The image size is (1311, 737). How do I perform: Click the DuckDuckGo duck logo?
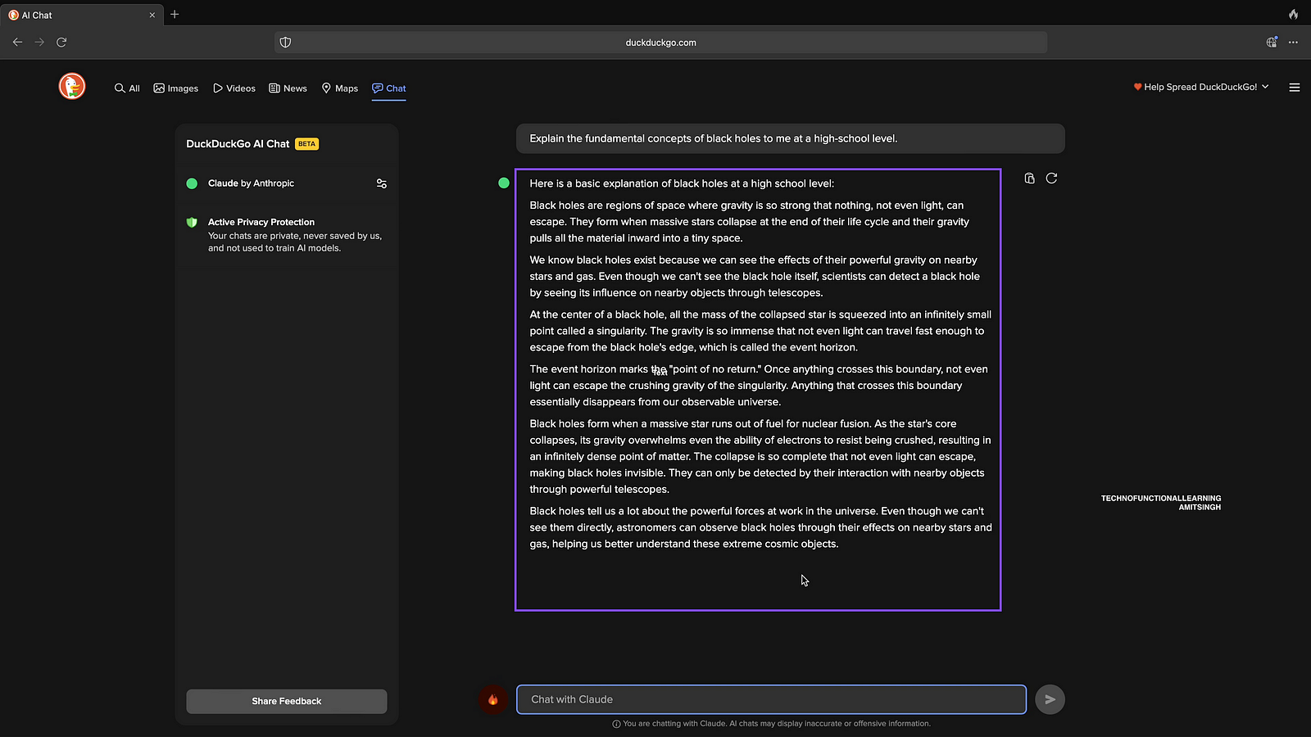72,86
